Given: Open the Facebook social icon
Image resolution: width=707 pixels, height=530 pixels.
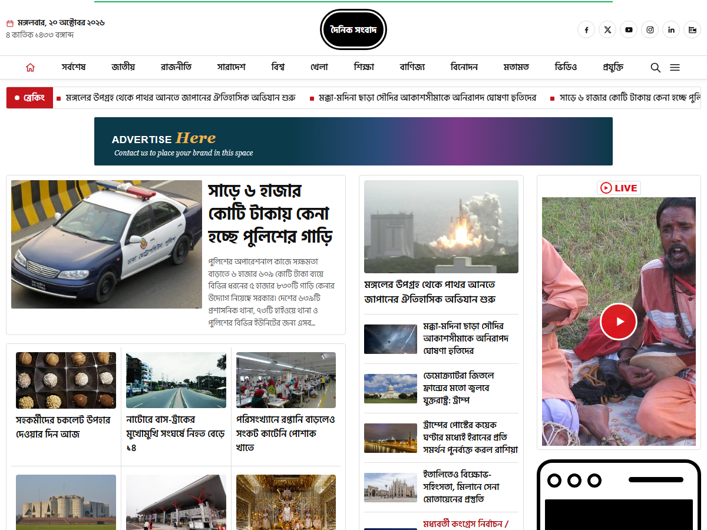Looking at the screenshot, I should click(586, 29).
